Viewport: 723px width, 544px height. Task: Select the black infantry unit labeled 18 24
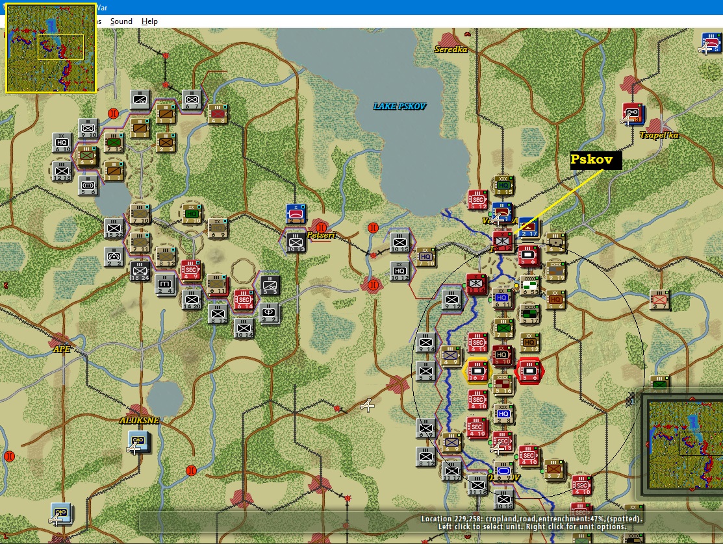[140, 271]
